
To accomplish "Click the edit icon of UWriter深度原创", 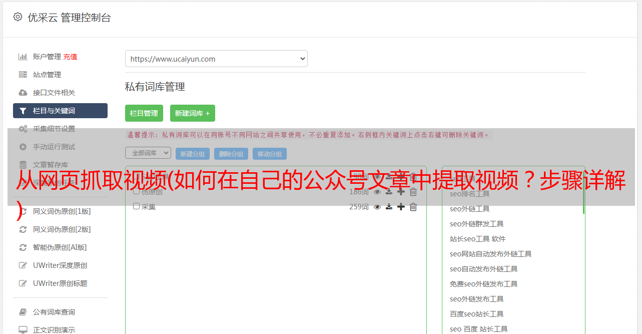I will (23, 265).
